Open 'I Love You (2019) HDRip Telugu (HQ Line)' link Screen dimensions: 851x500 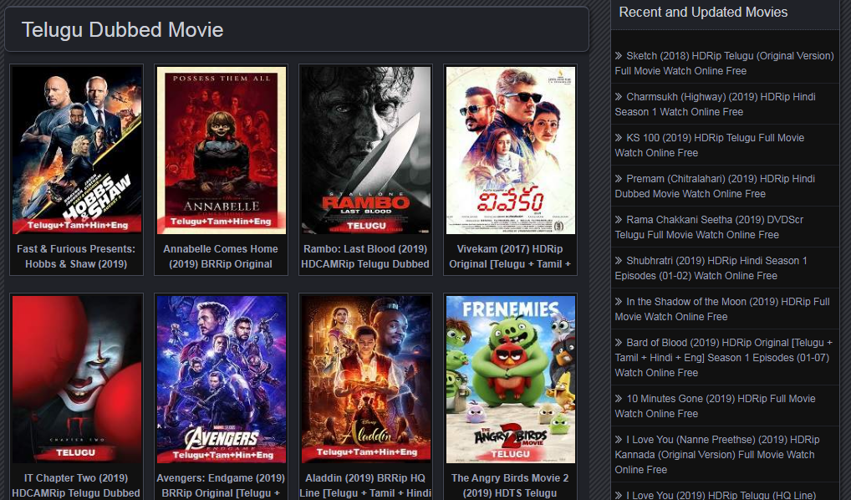coord(716,495)
